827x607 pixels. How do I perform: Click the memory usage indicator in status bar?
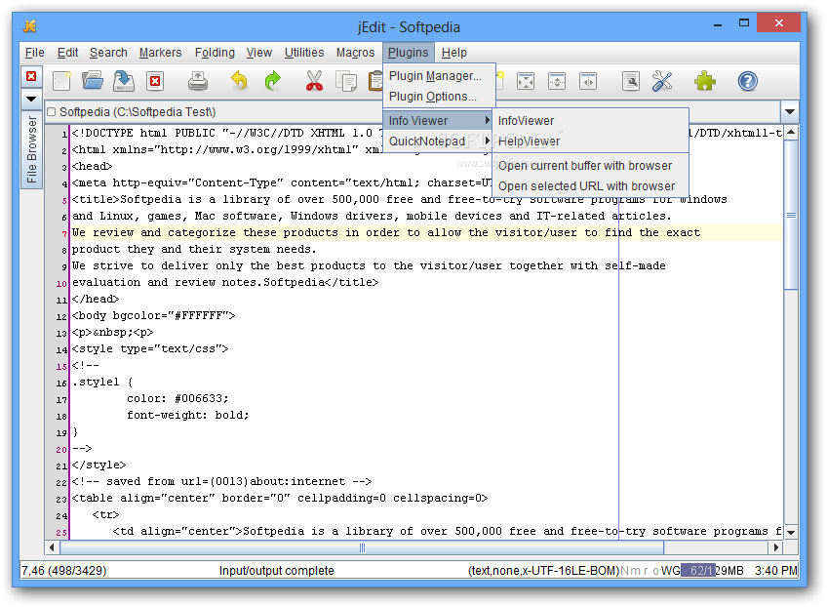coord(713,571)
